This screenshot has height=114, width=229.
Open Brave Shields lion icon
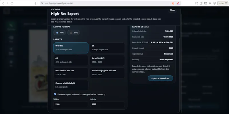[173, 3]
